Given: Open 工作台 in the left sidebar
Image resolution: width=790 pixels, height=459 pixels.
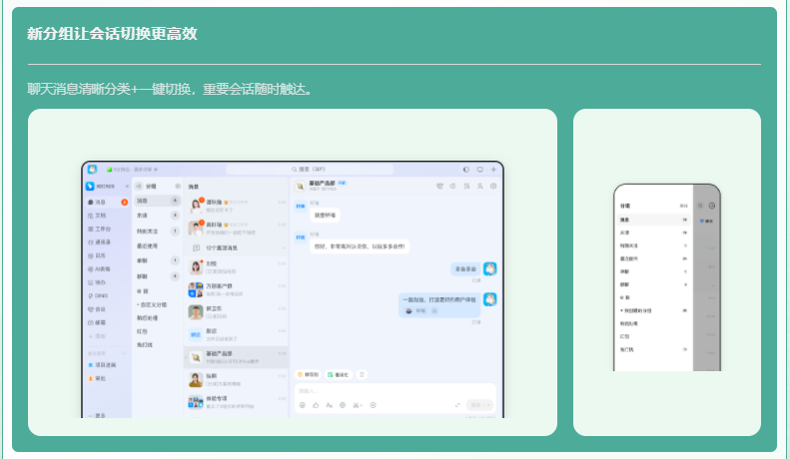Looking at the screenshot, I should pos(102,229).
